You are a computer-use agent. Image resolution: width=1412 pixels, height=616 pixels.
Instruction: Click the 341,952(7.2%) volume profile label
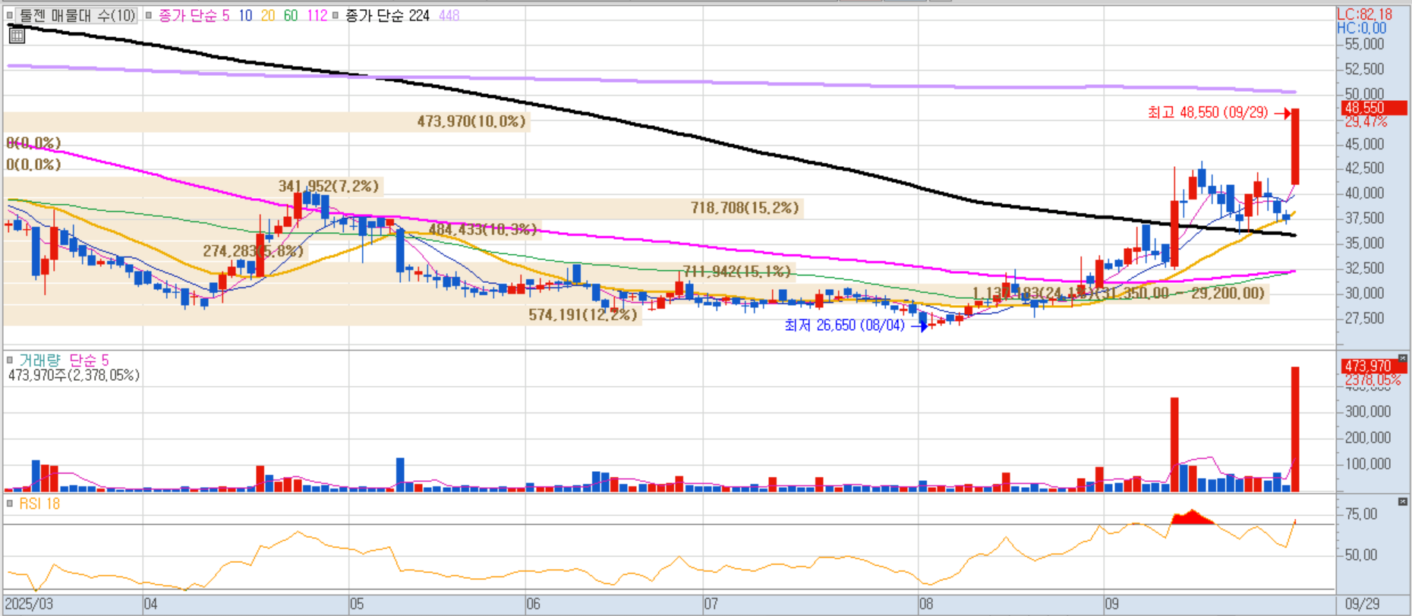(x=329, y=187)
